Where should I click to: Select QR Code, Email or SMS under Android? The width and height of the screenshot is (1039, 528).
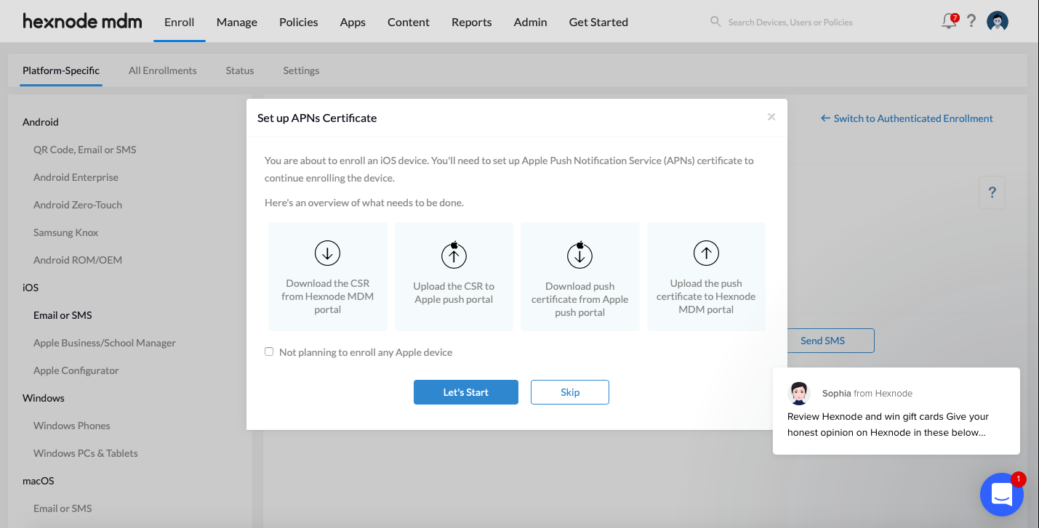[85, 150]
